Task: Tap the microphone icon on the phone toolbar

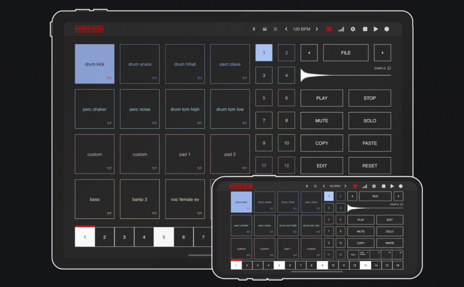Action: tap(307, 186)
